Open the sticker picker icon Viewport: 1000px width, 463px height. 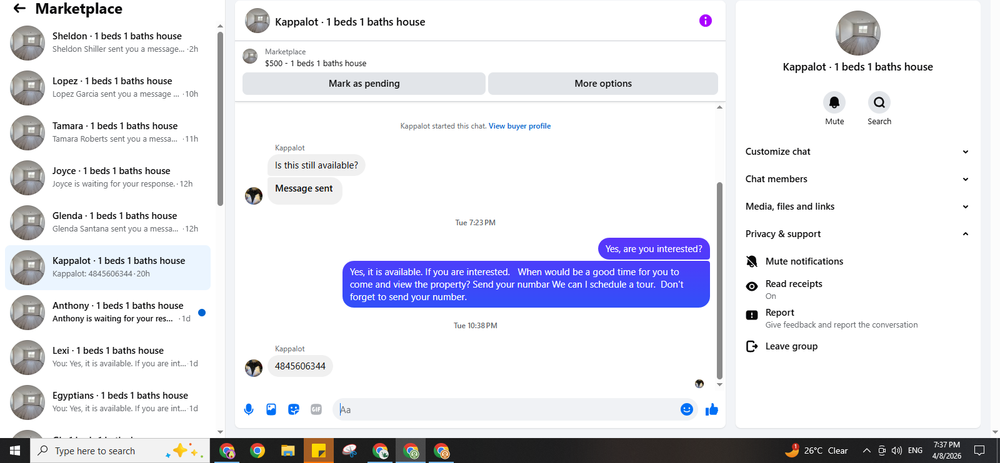point(294,409)
